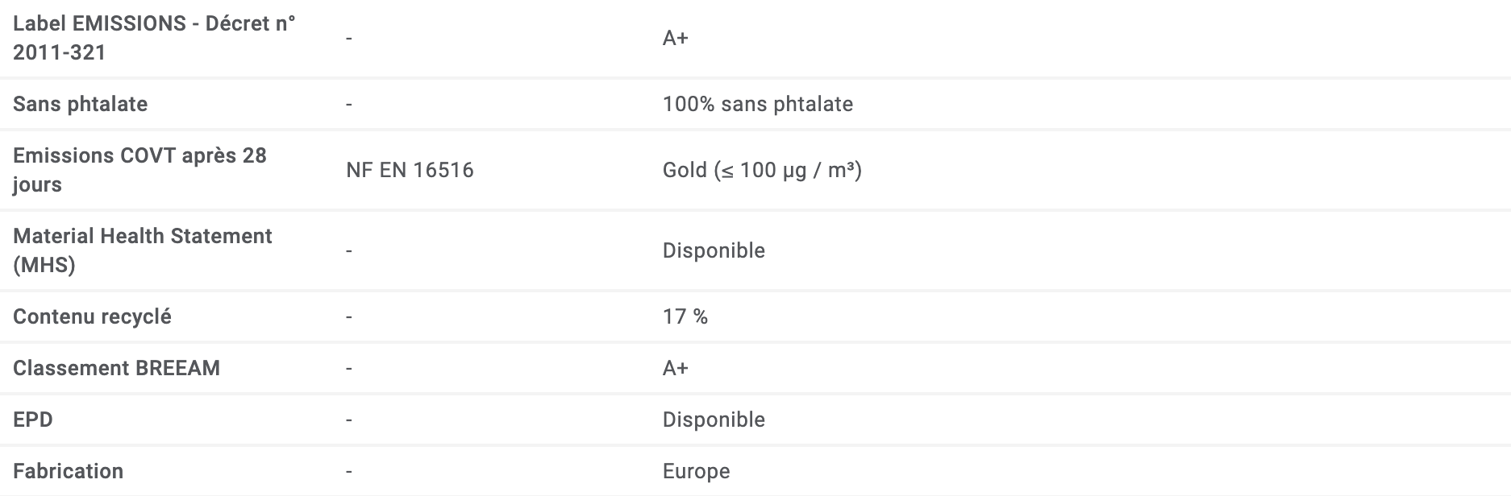Select "Disponible" in the EPD row

tap(714, 420)
